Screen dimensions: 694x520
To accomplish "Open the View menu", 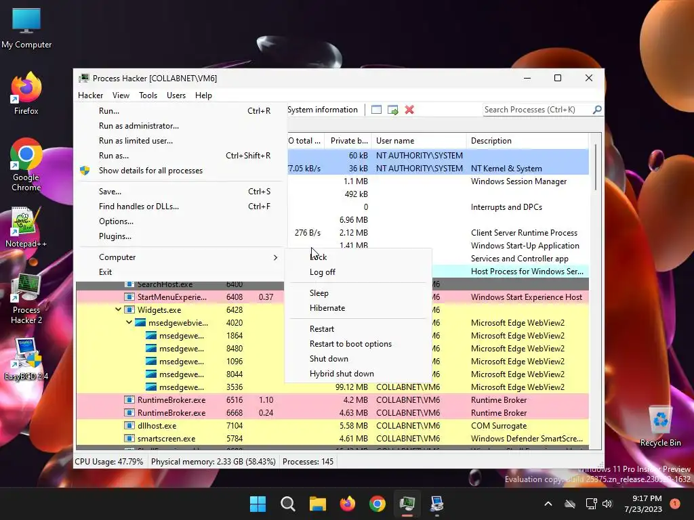I will (121, 95).
